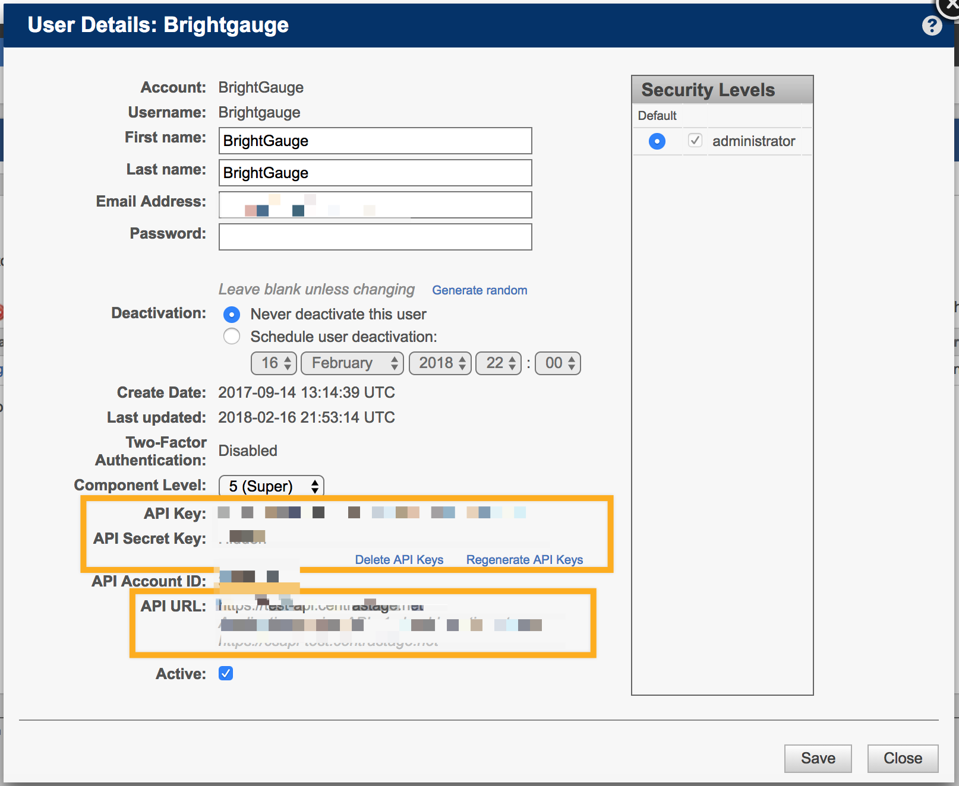Click the Username value Brightgauge

259,112
